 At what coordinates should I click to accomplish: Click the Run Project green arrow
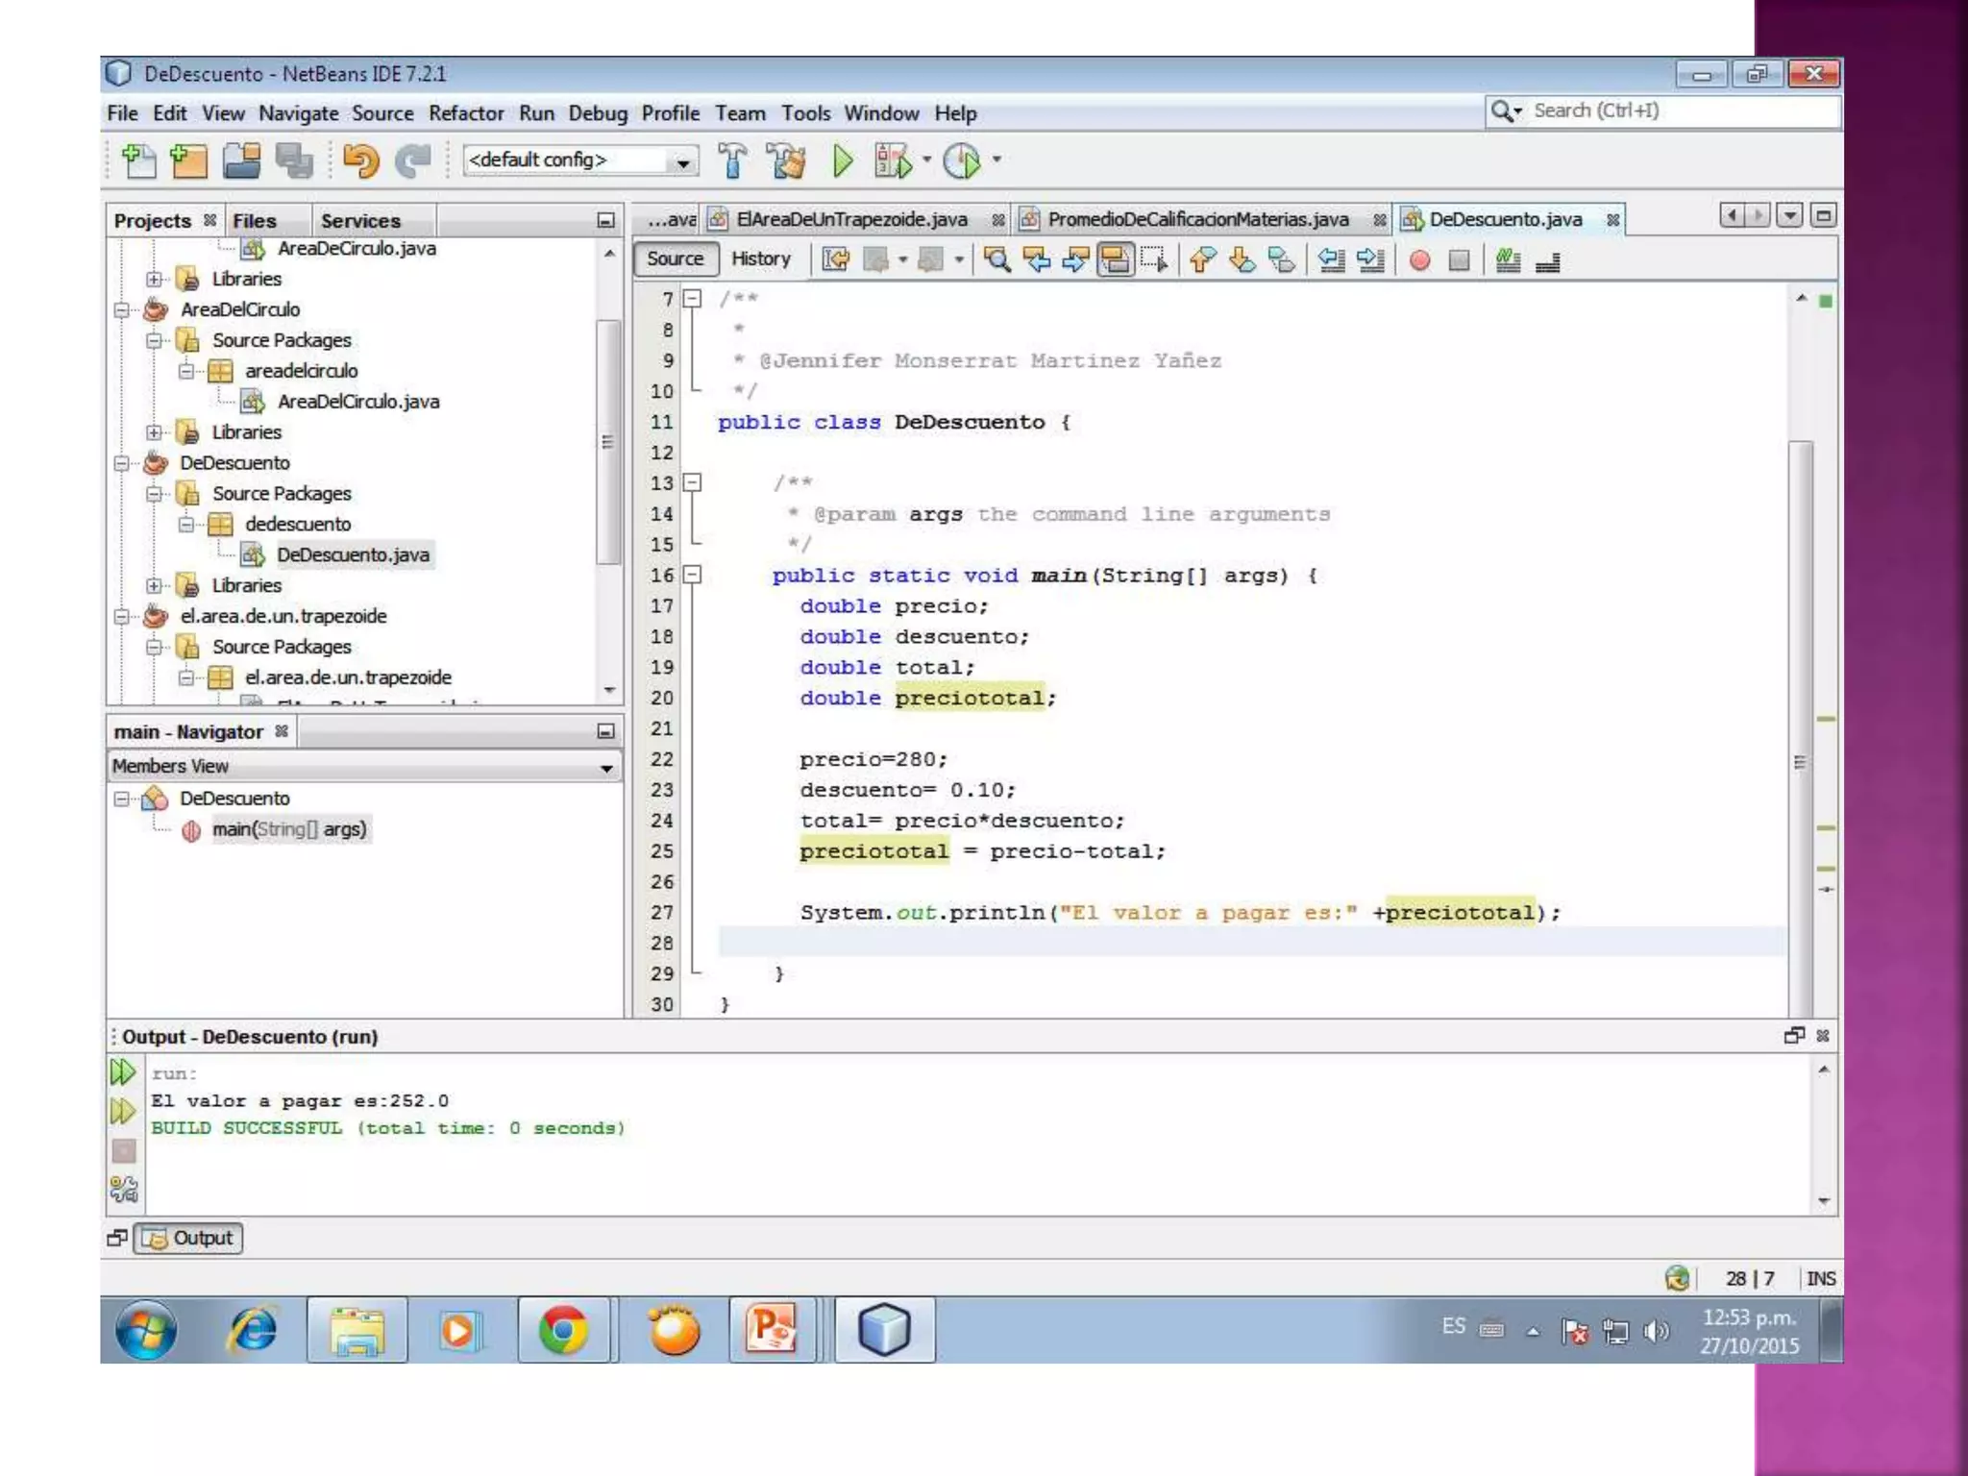(843, 161)
